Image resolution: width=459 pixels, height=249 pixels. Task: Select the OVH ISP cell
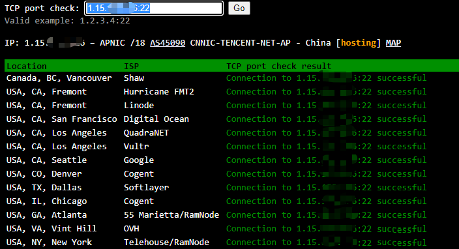(x=131, y=229)
